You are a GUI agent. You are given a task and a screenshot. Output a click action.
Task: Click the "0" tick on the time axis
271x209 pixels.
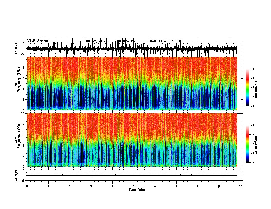tap(27, 186)
